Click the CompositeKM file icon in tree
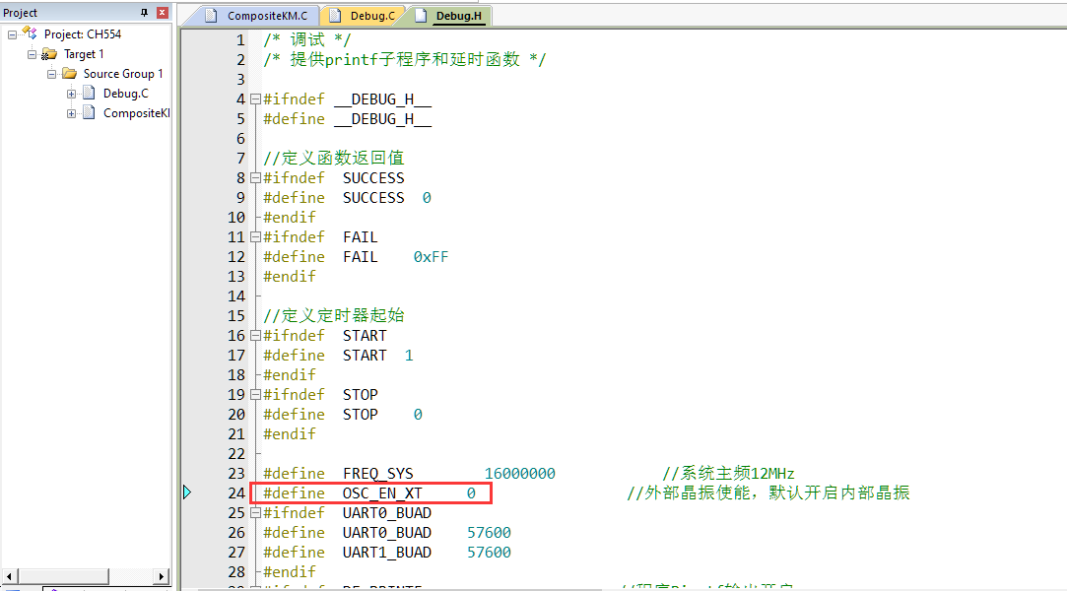This screenshot has width=1067, height=591. click(89, 113)
